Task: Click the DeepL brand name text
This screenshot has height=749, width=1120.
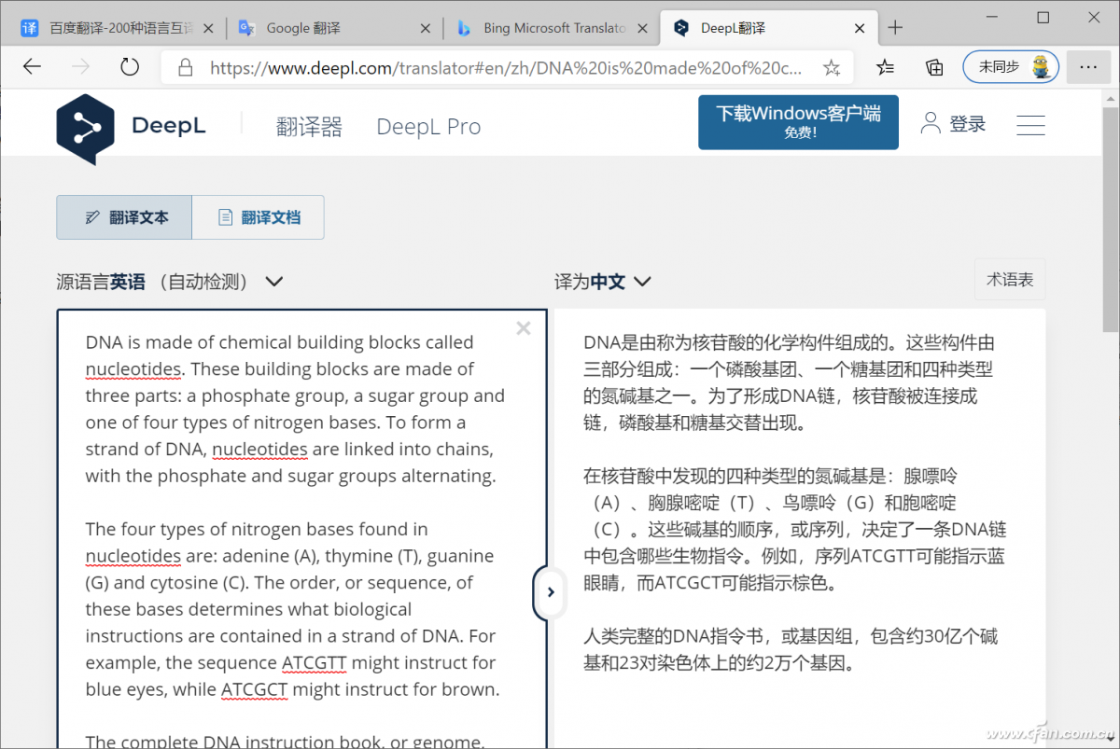Action: click(x=169, y=125)
